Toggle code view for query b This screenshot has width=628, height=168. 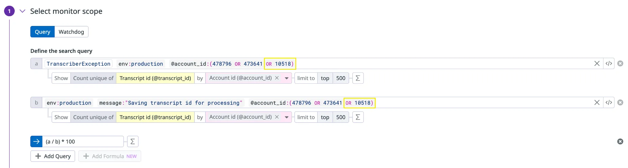coord(609,103)
